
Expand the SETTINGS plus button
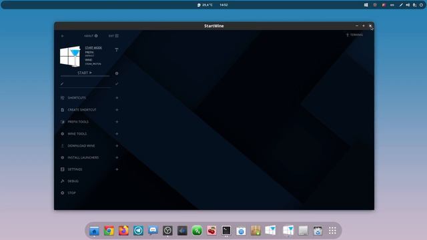(x=117, y=169)
